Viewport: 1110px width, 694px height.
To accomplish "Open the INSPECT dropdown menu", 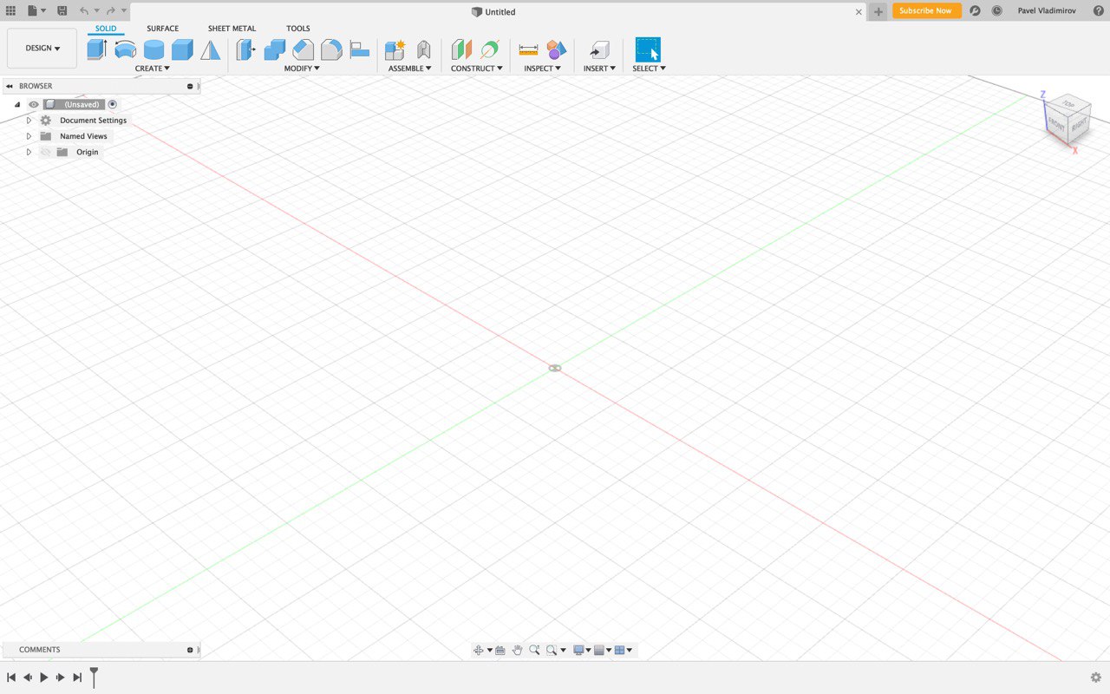I will pos(542,69).
